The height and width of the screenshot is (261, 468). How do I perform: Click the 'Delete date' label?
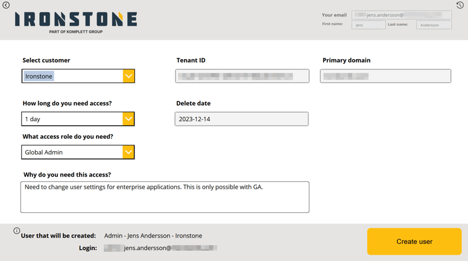(x=194, y=103)
